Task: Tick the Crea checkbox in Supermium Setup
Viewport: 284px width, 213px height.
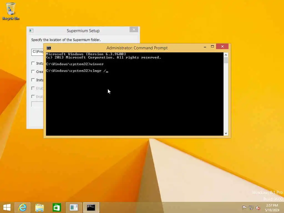Action: [33, 72]
